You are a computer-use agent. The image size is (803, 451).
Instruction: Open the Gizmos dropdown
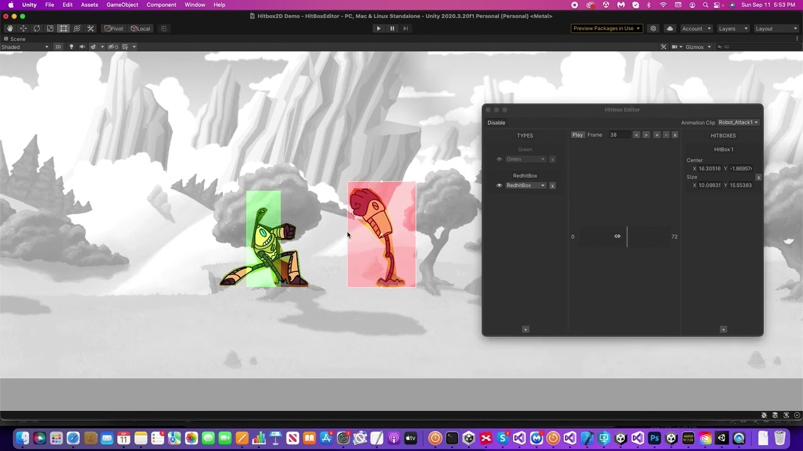[x=698, y=47]
